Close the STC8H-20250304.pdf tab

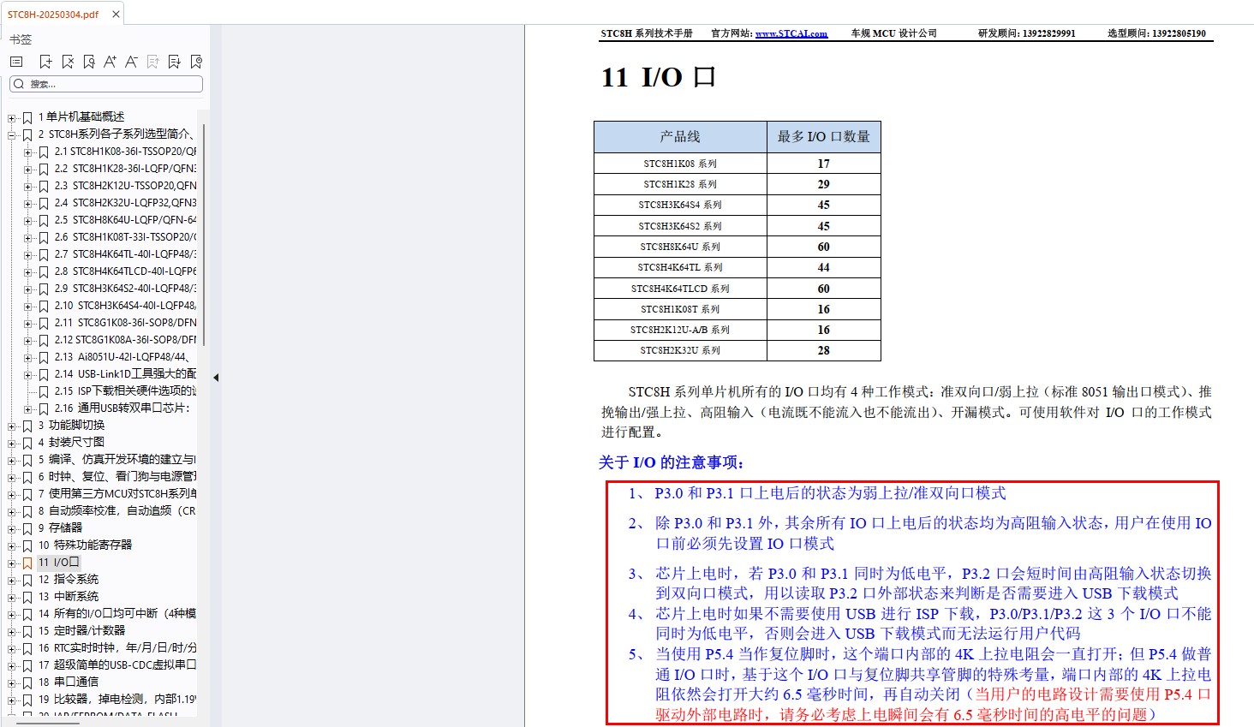116,14
